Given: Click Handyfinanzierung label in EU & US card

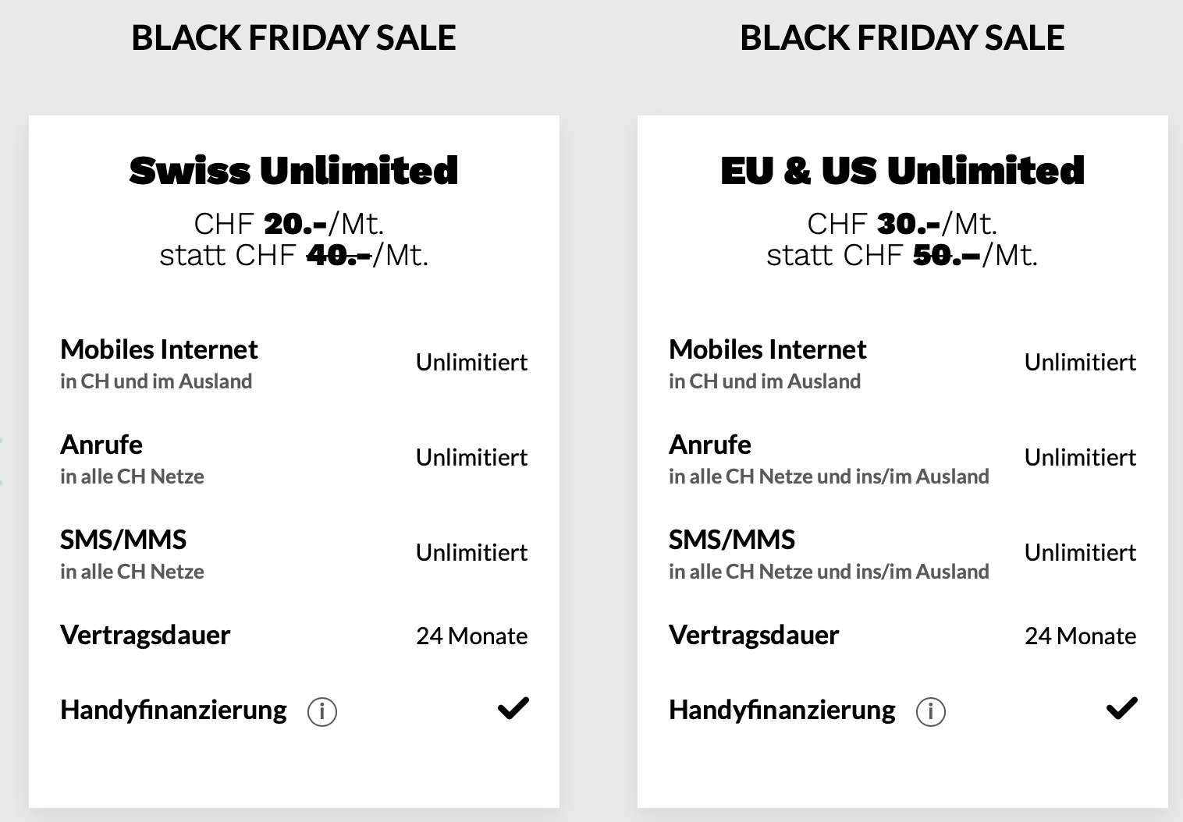Looking at the screenshot, I should coord(782,710).
